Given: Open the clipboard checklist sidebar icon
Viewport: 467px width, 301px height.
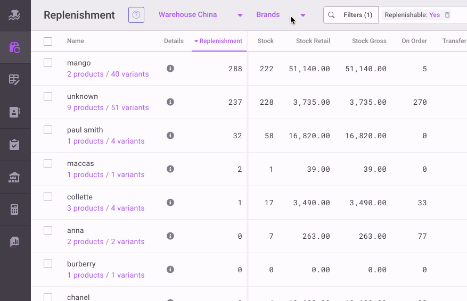Looking at the screenshot, I should coord(15,145).
